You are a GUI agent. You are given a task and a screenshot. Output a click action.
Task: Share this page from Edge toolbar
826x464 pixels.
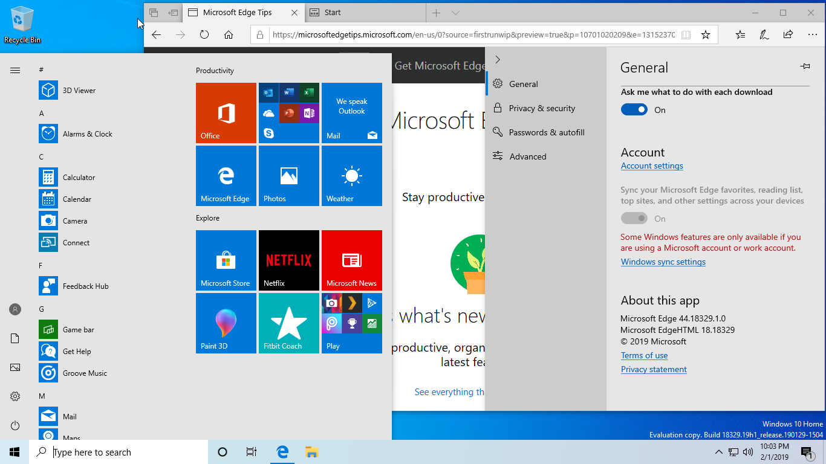788,35
